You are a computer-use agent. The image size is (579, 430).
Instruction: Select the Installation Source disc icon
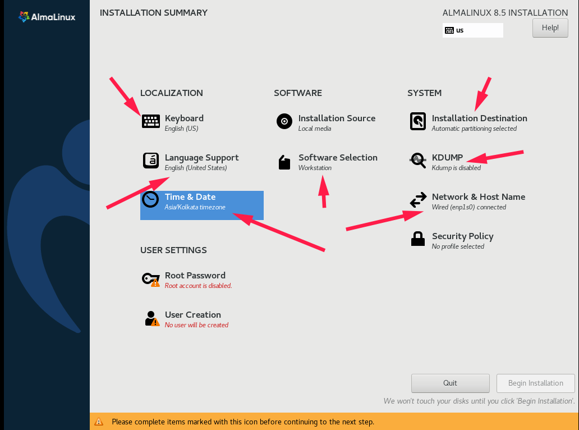(x=284, y=121)
